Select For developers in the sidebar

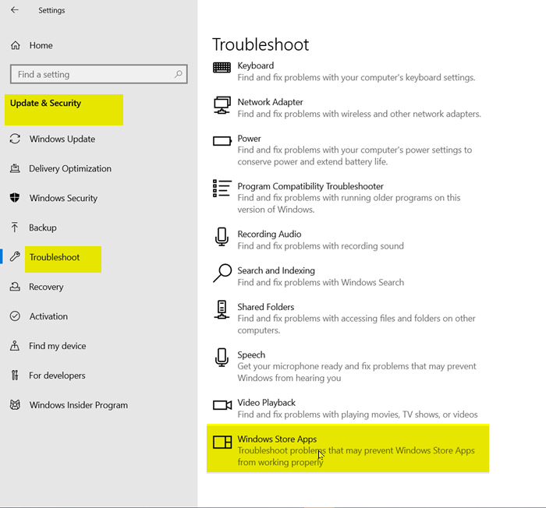click(x=57, y=376)
